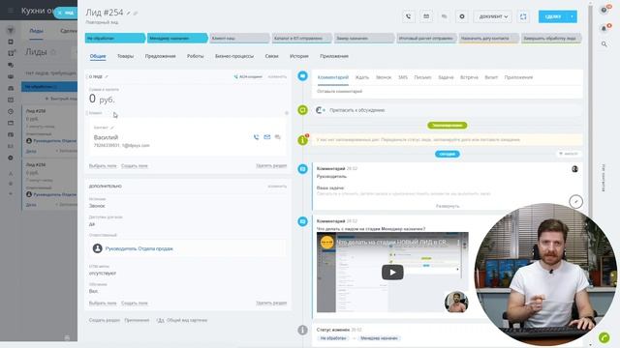Viewport: 620px width, 348px height.
Task: Click the expand fullscreen icon near Документ
Action: click(x=523, y=16)
